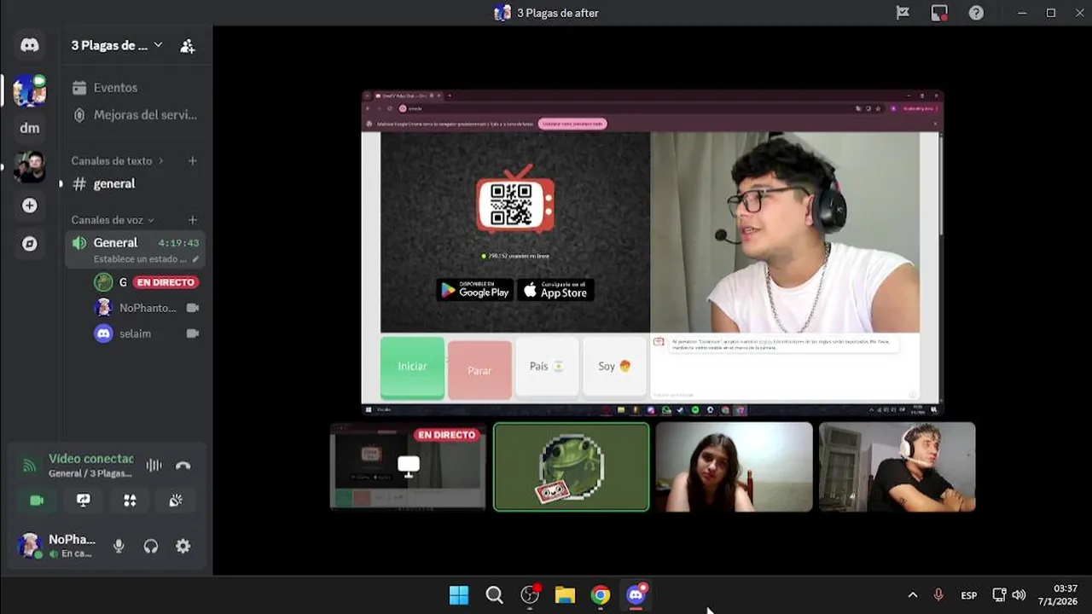
Task: Select the EN DIRECTO stream thumbnail tile
Action: point(408,466)
